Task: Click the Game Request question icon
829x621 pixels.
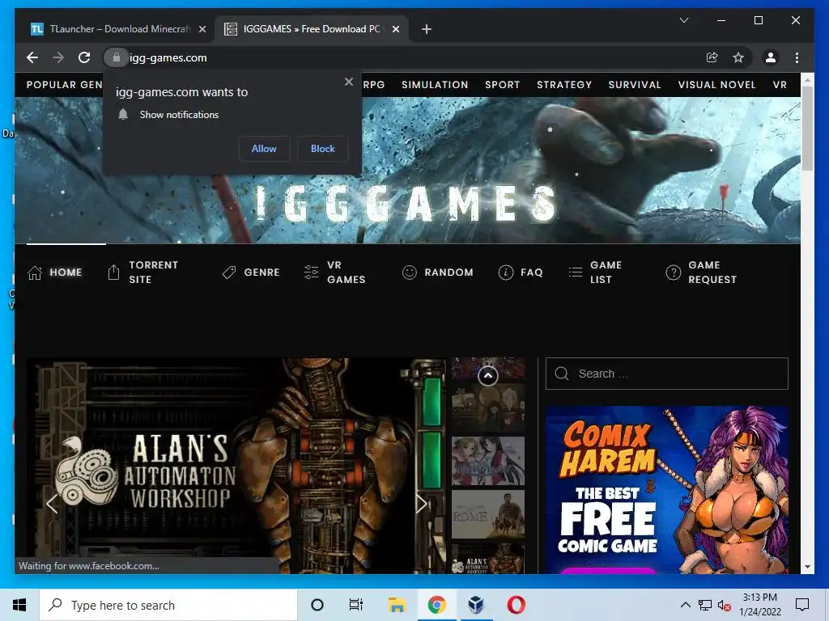Action: [673, 272]
